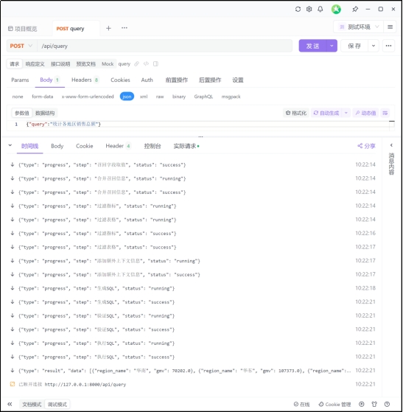Open the hamburger menu beside environment selector
403x412 pixels.
point(390,27)
